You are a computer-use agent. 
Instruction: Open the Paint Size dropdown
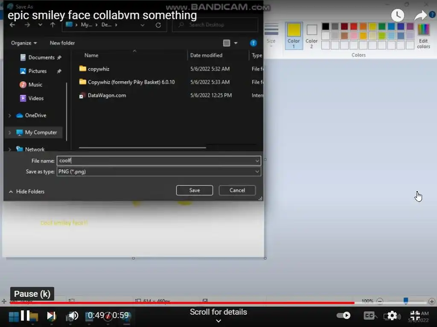click(x=271, y=35)
